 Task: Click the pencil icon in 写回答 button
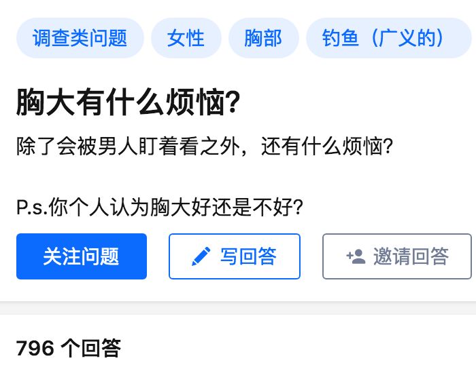pos(201,256)
